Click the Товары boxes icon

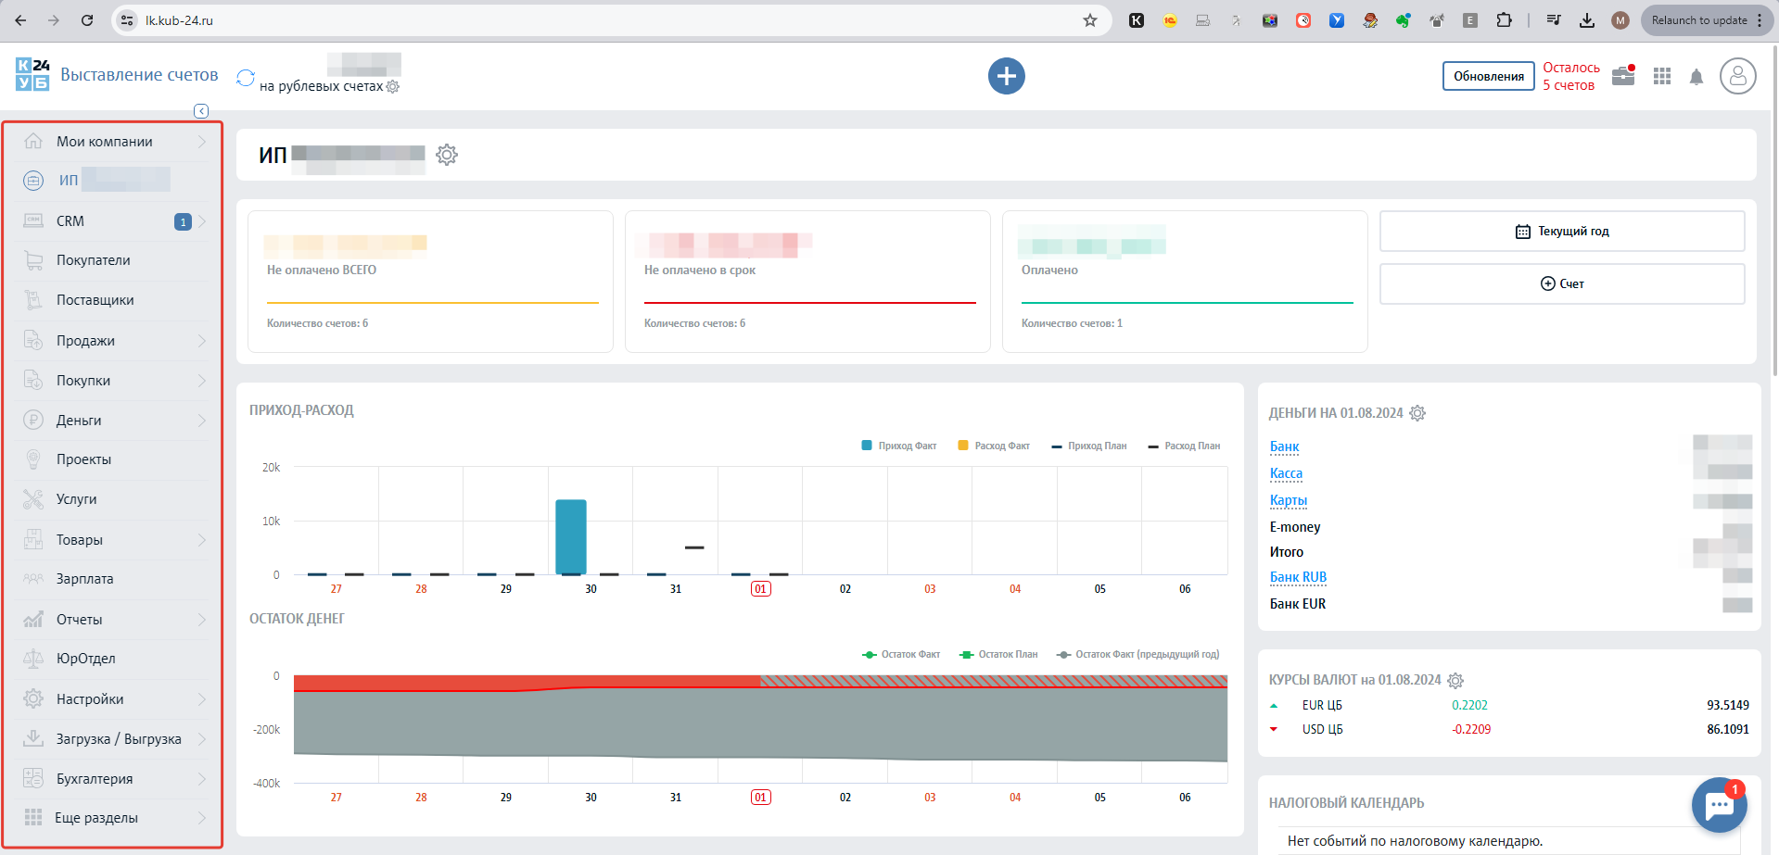click(x=33, y=539)
